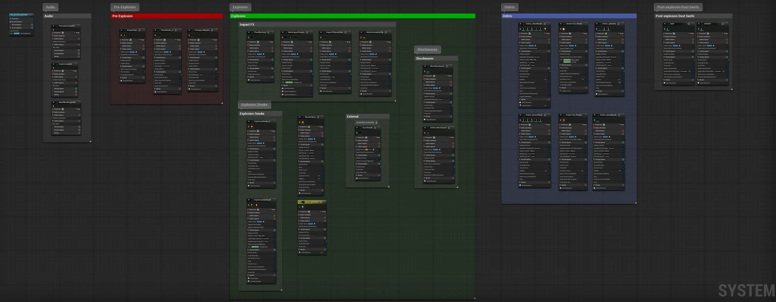Image resolution: width=776 pixels, height=302 pixels.
Task: Click the BlastEmbers emitter thumbnail icon
Action: pyautogui.click(x=302, y=122)
